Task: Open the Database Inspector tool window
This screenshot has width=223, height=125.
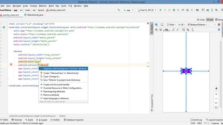Action: coord(74,120)
